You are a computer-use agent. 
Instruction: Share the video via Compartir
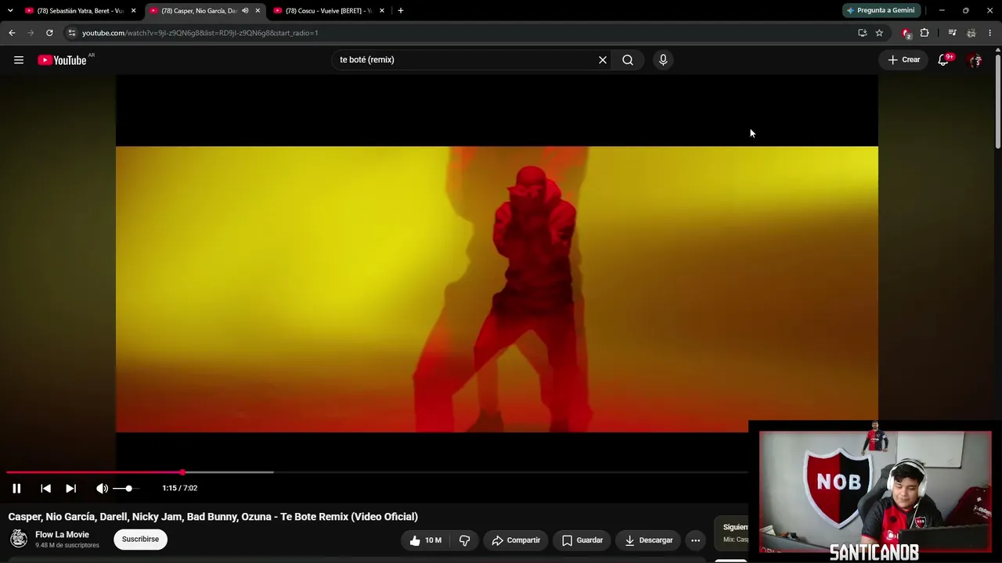(516, 540)
